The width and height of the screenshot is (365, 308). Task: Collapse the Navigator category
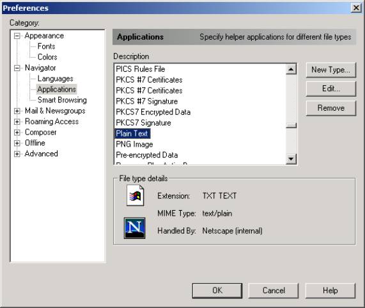tap(17, 68)
